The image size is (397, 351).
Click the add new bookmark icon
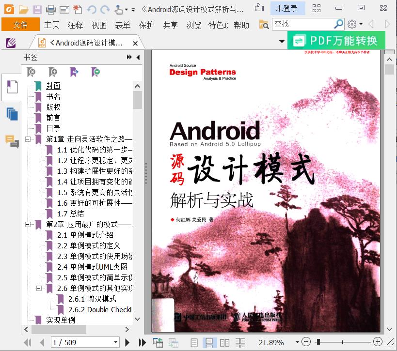[53, 72]
